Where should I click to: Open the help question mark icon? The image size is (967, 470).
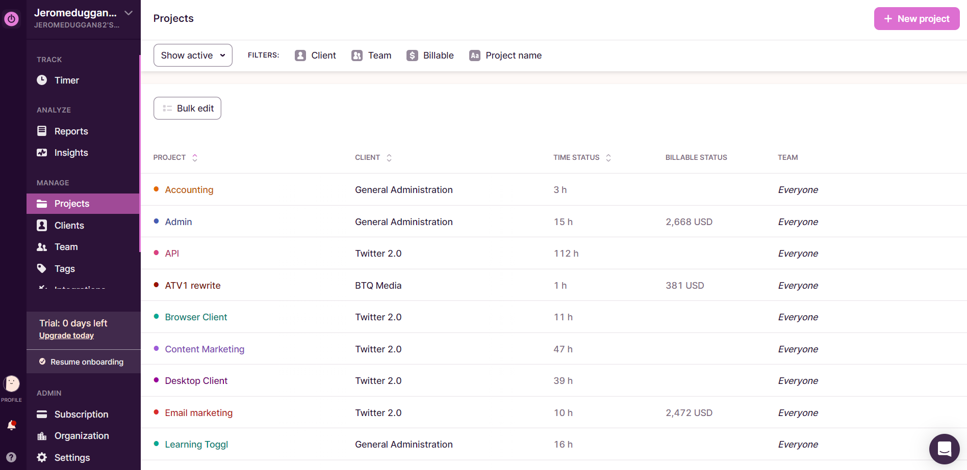coord(11,457)
